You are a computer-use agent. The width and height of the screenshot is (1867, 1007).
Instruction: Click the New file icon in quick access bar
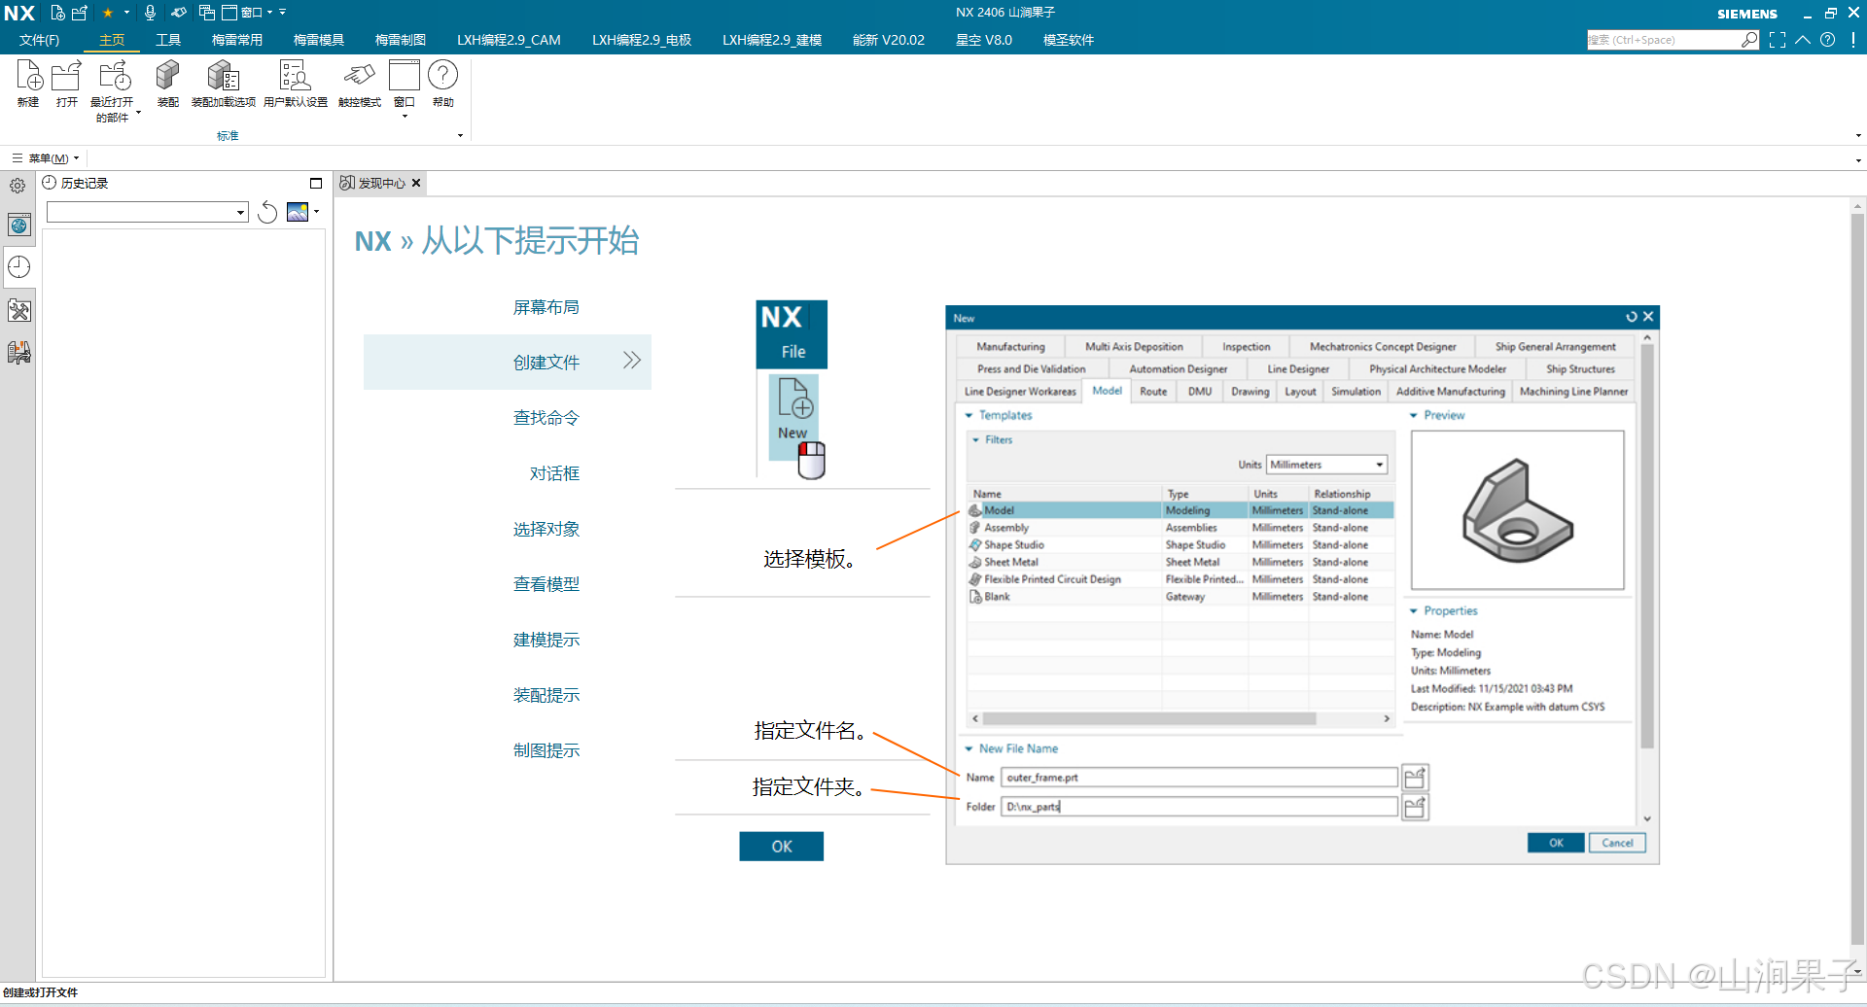click(57, 13)
